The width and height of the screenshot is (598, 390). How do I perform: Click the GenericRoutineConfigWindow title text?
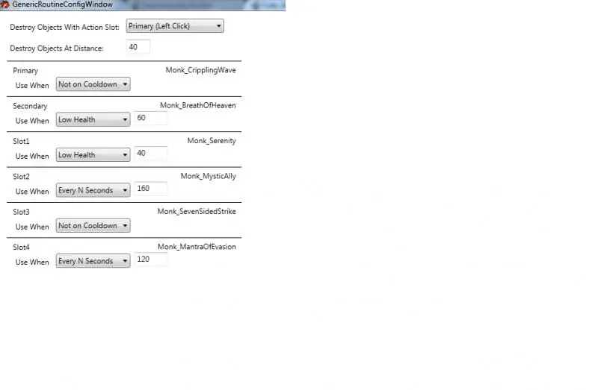coord(62,4)
